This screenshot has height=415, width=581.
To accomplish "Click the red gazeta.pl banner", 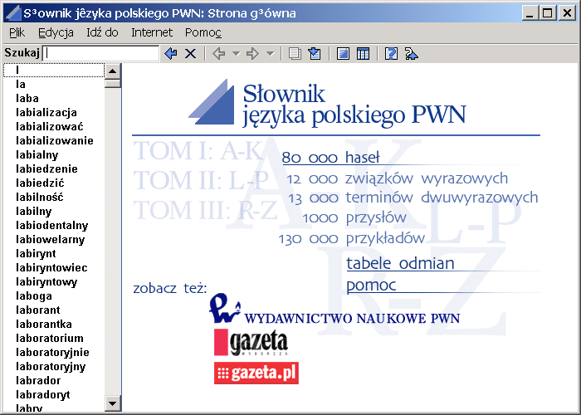I will click(256, 373).
